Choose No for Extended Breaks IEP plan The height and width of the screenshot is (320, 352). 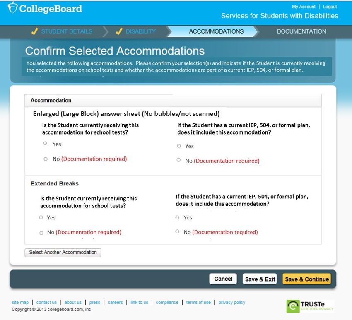click(x=177, y=231)
